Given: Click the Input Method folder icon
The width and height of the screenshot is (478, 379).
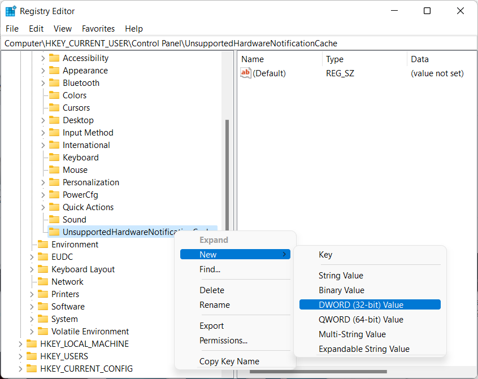Looking at the screenshot, I should (x=54, y=133).
